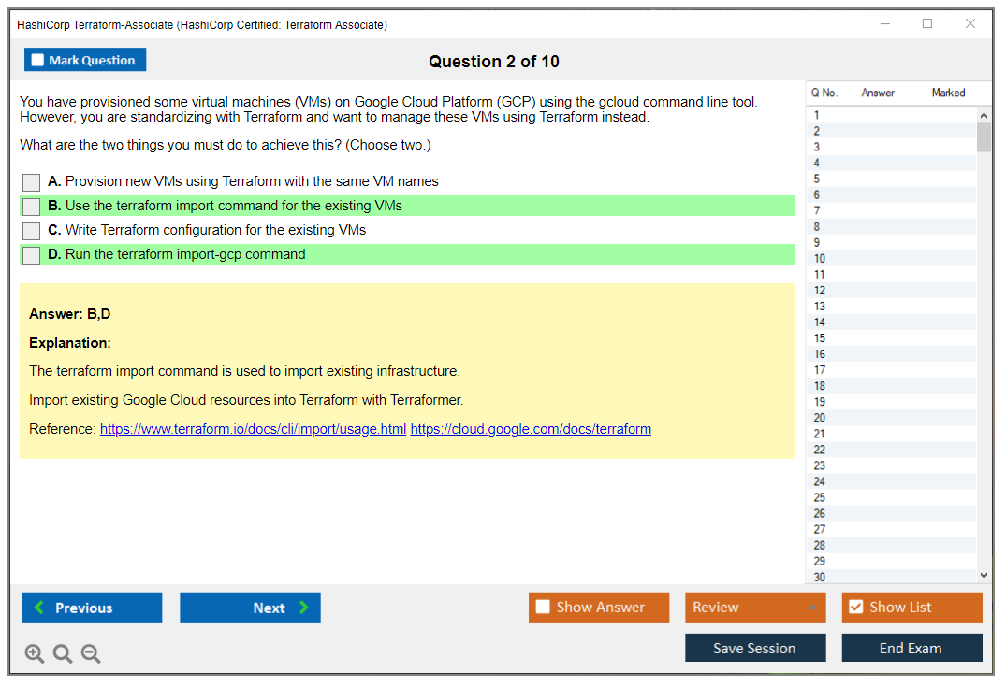Open the terraform.io import usage link
1006x687 pixels.
[253, 430]
